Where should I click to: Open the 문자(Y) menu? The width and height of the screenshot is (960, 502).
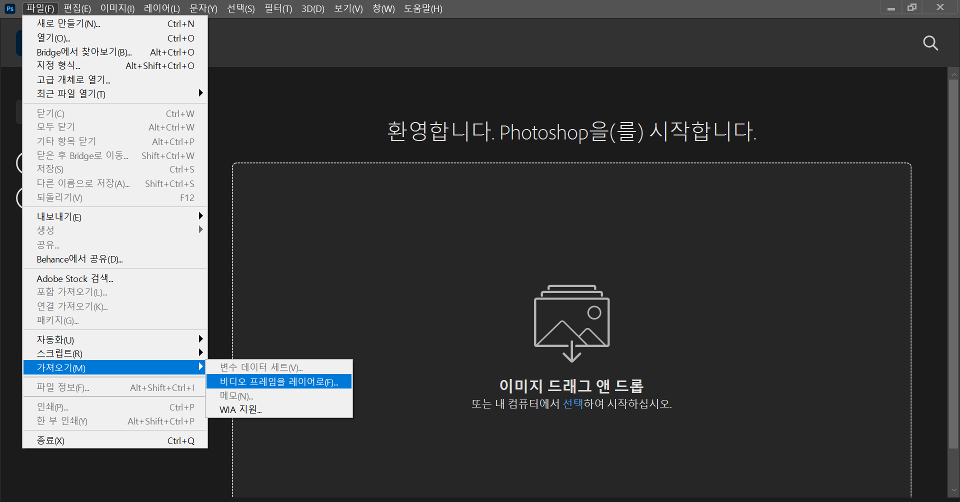point(203,8)
